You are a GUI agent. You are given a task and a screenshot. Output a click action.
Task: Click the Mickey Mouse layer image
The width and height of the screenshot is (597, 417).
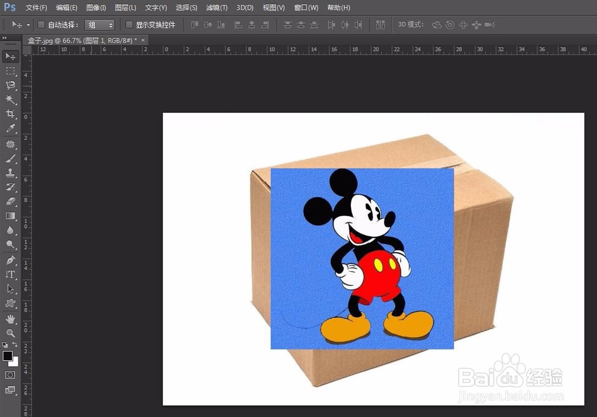click(x=362, y=259)
